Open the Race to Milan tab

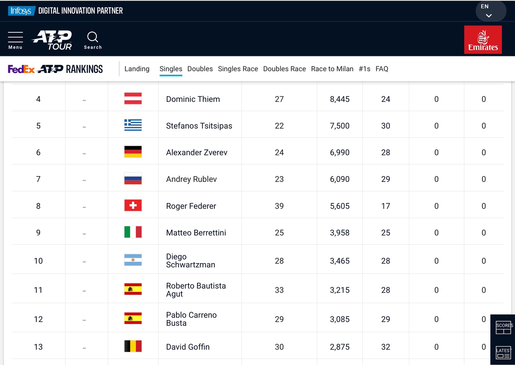coord(332,69)
